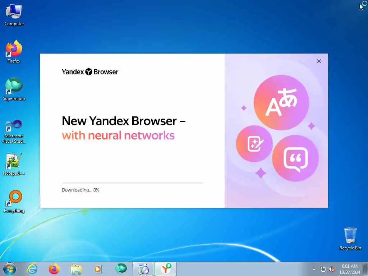Click the 'with neural networks' text

point(118,135)
